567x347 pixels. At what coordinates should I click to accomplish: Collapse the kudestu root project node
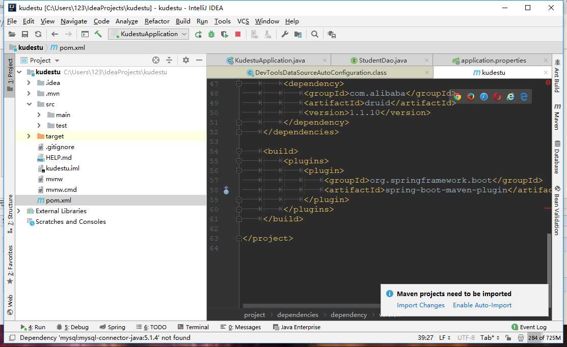[x=19, y=72]
